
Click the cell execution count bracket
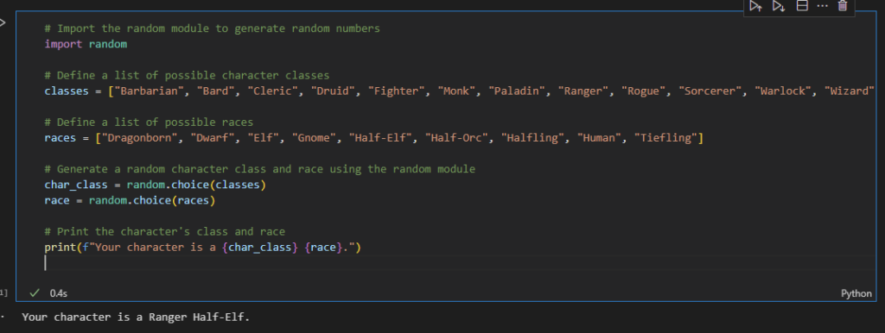pyautogui.click(x=3, y=292)
